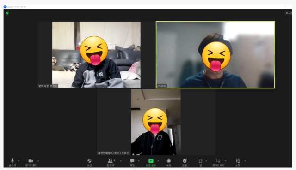Expand arrow next to Chat

pyautogui.click(x=139, y=161)
